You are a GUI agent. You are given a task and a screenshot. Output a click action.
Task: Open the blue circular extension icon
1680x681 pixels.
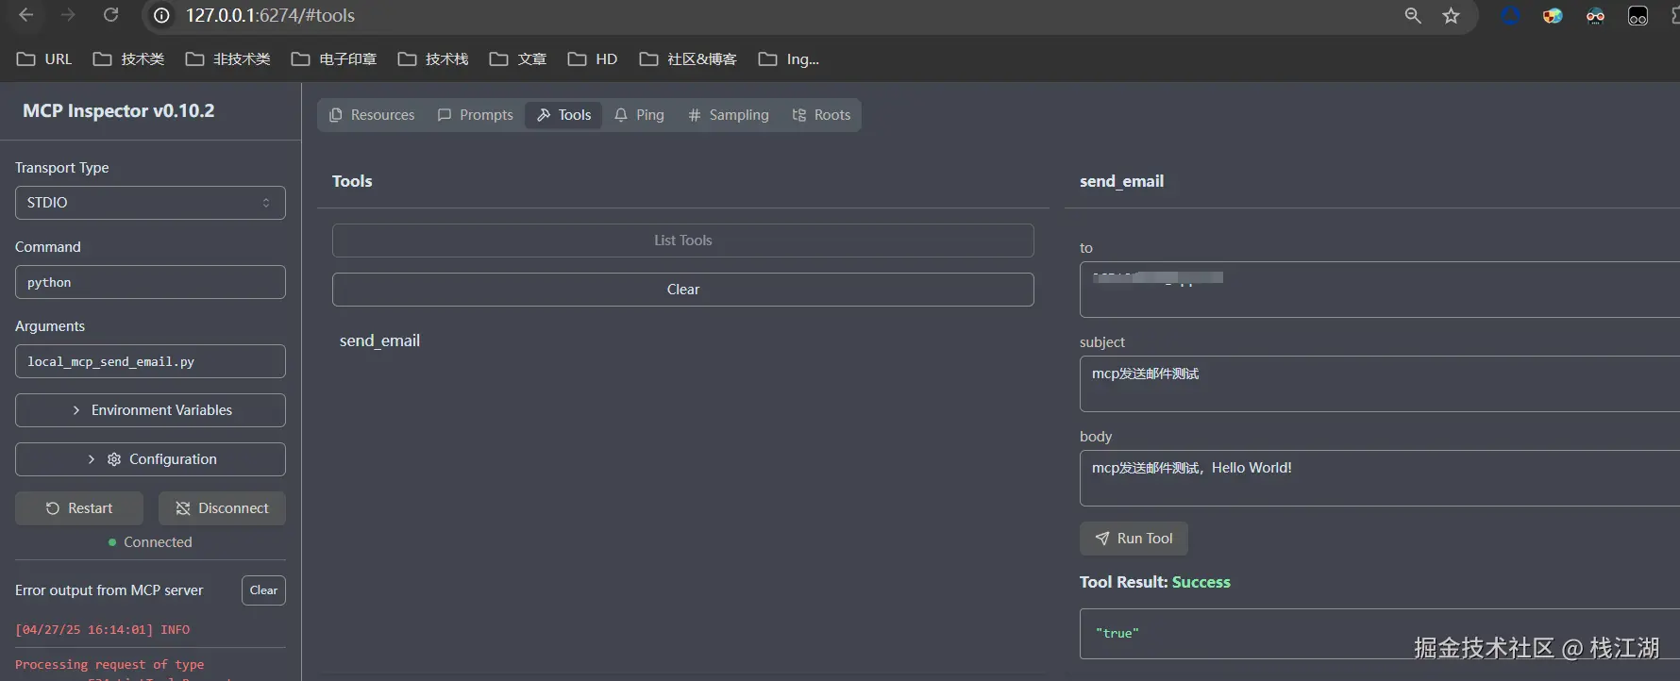click(x=1511, y=15)
